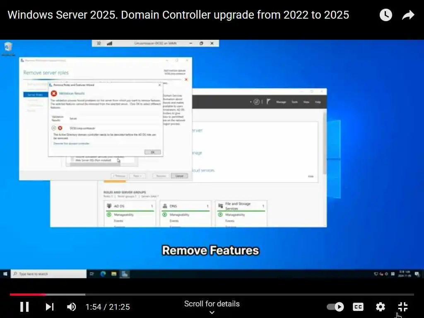Toggle Web Server (IIS) checkbox
Image resolution: width=424 pixels, height=318 pixels.
pyautogui.click(x=72, y=160)
